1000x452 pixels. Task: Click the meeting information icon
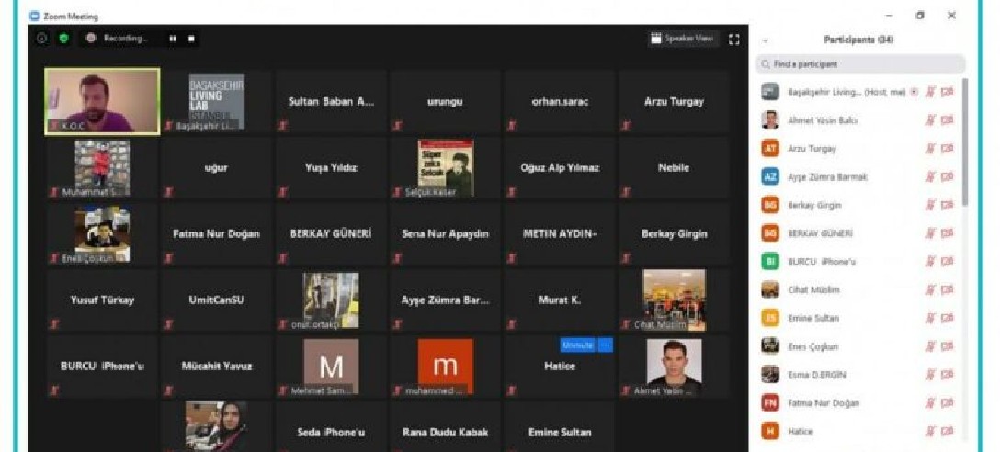(42, 39)
